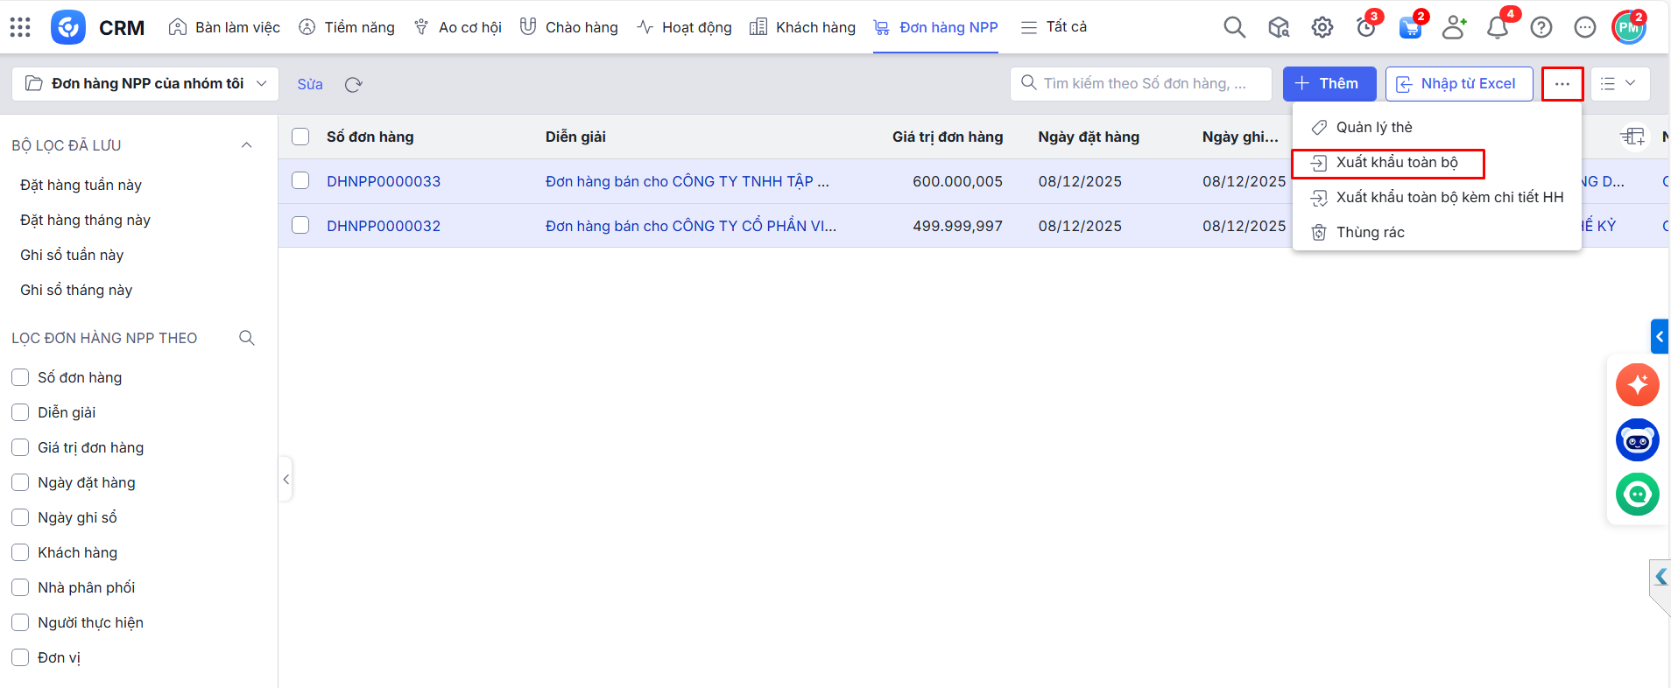This screenshot has width=1671, height=688.
Task: Enable the Khách hàng filter checkbox
Action: click(20, 552)
